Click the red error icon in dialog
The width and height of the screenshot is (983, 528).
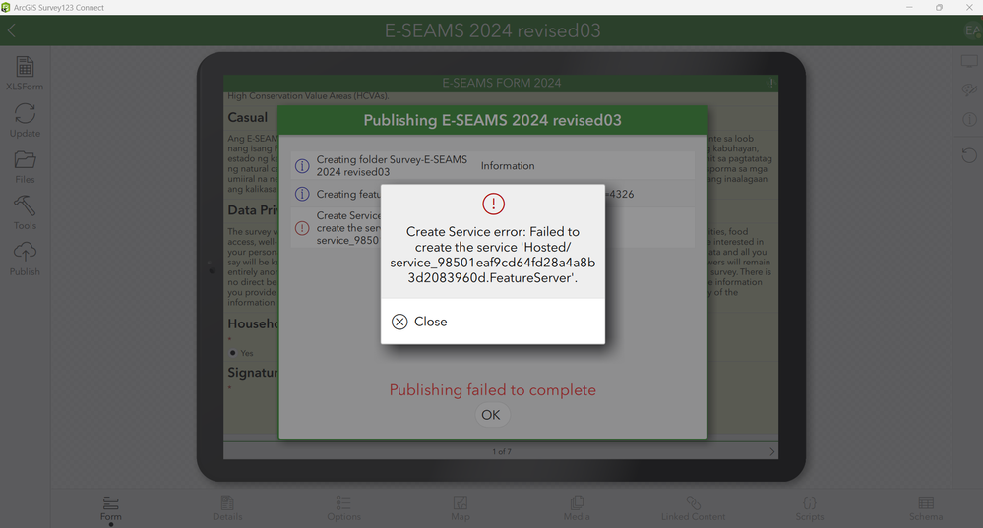tap(493, 204)
